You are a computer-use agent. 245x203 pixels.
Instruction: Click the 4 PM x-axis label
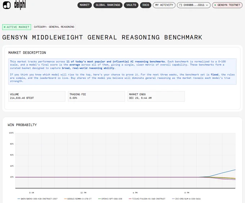point(135,193)
